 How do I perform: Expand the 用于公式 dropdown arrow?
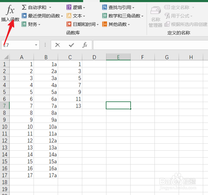coord(191,16)
